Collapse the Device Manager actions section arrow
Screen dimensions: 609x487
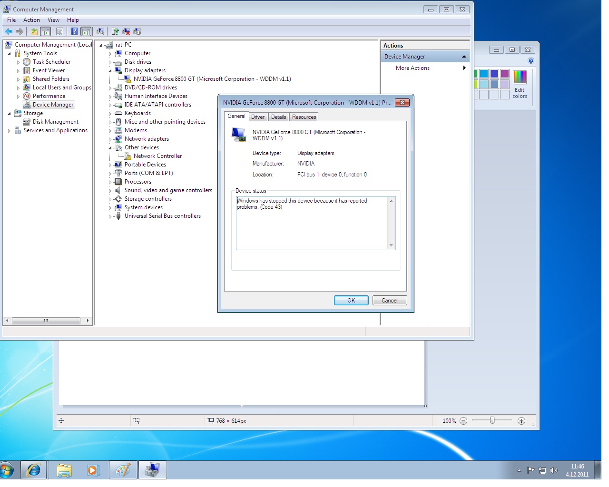464,57
